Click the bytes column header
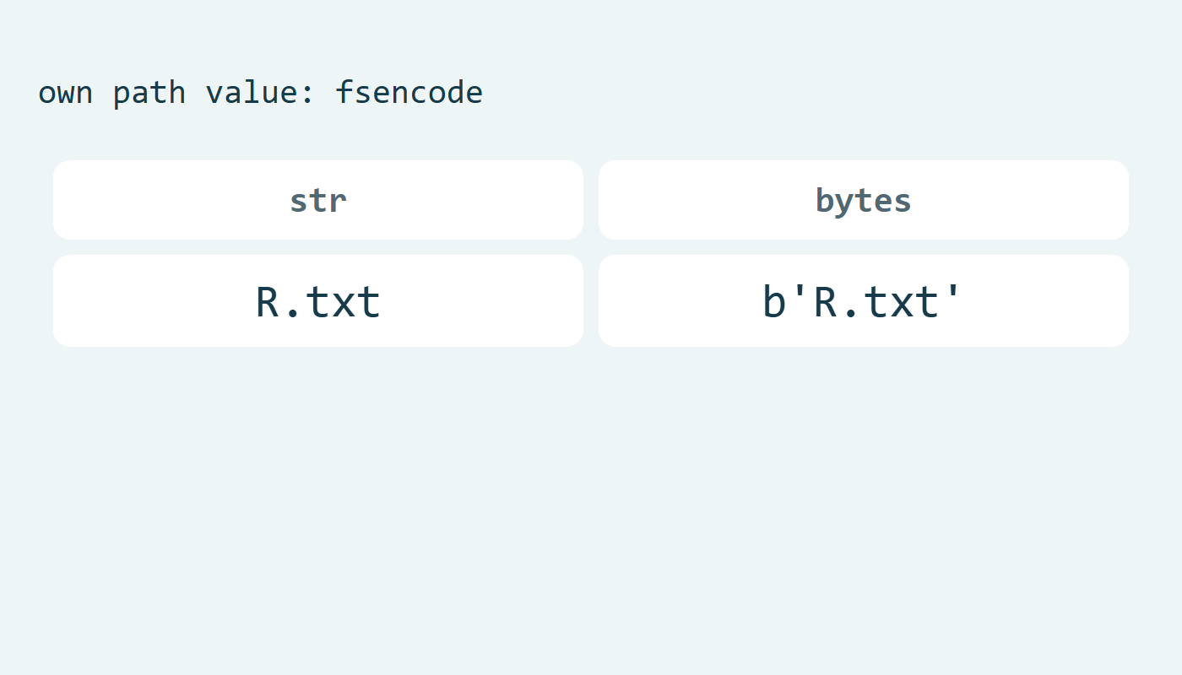Screen dimensions: 1182x675 click(864, 200)
